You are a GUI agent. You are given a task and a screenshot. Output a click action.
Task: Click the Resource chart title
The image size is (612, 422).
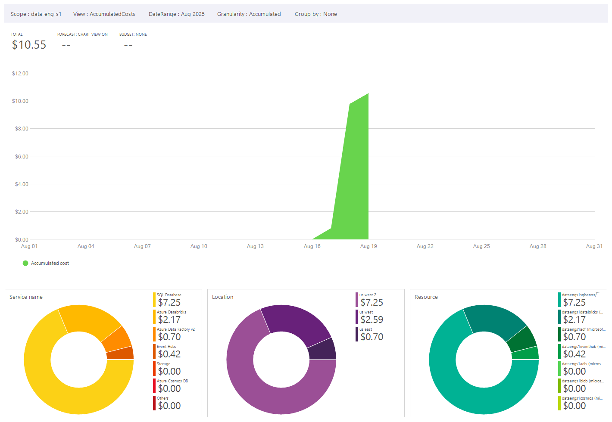[426, 297]
